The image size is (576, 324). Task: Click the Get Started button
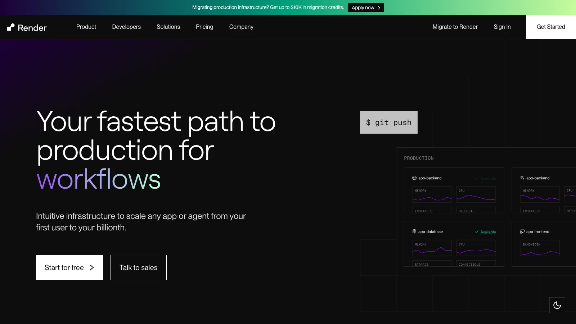tap(551, 27)
